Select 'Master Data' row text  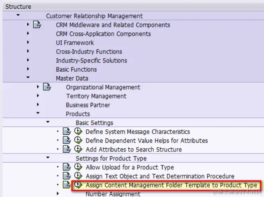point(72,78)
